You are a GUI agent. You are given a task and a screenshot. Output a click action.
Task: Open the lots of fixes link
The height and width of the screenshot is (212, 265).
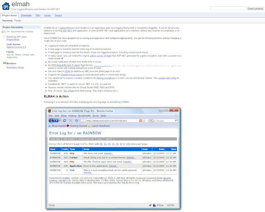coord(69,91)
